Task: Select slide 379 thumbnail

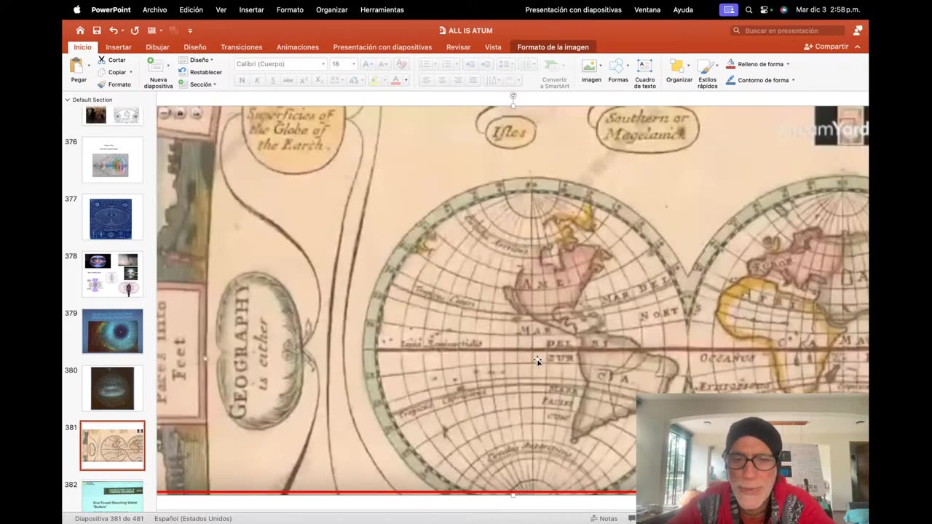Action: point(112,331)
